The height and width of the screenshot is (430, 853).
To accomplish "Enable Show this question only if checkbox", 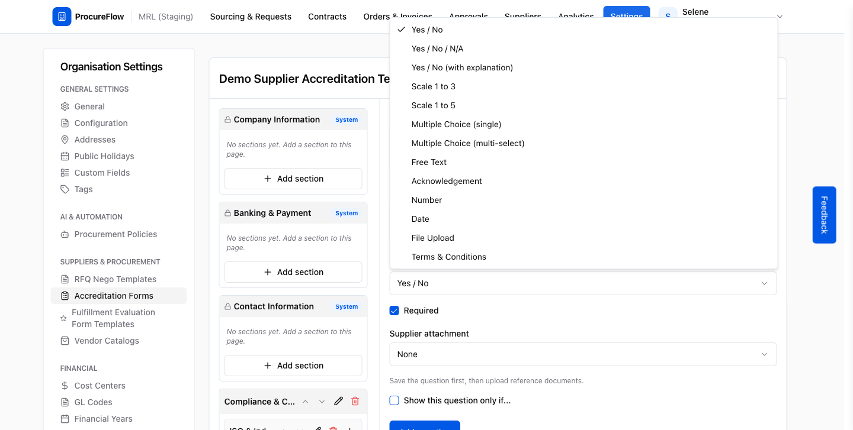I will click(395, 400).
